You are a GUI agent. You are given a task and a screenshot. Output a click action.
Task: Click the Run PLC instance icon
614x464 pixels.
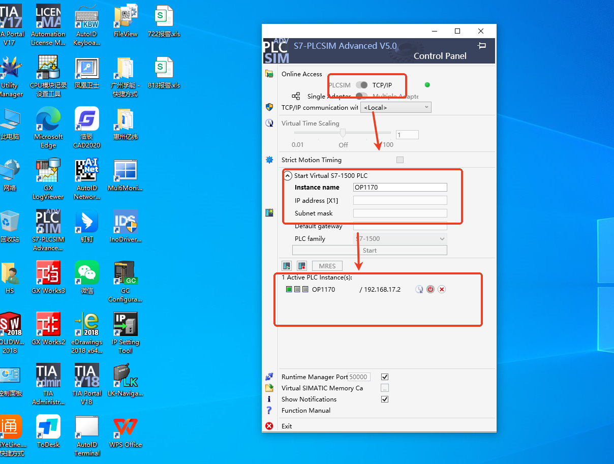coord(287,265)
